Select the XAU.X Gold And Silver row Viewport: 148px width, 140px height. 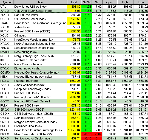(74, 11)
